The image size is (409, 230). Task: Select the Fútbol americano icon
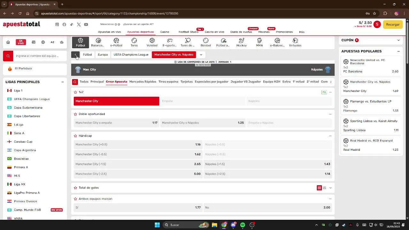pyautogui.click(x=223, y=42)
